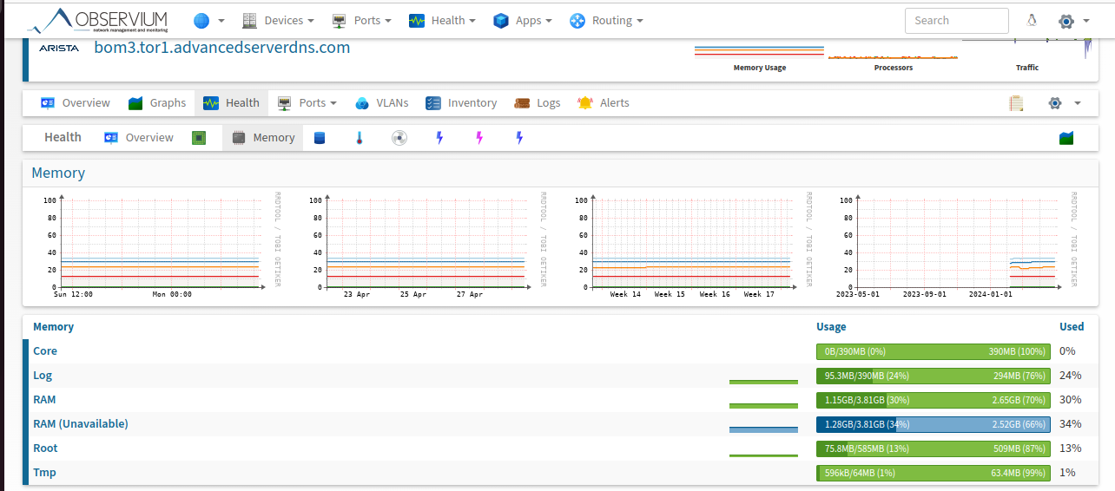Open the device Ports tab dropdown
This screenshot has width=1115, height=491.
307,103
